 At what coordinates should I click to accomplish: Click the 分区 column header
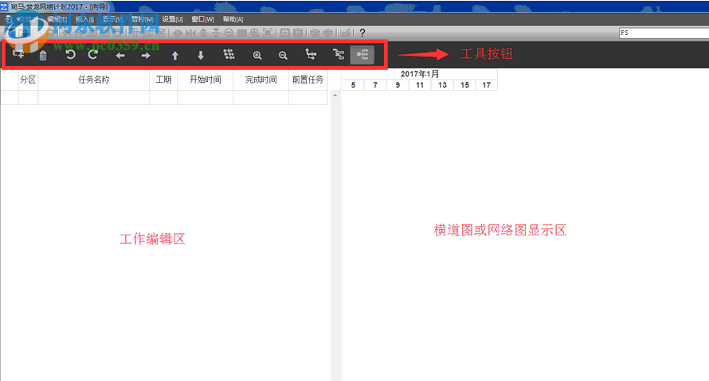(28, 80)
